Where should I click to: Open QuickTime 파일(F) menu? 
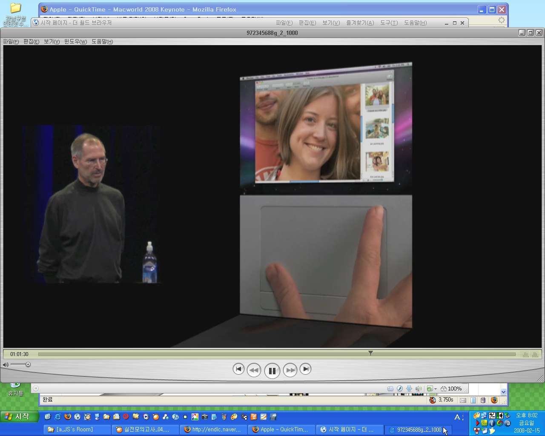click(11, 42)
